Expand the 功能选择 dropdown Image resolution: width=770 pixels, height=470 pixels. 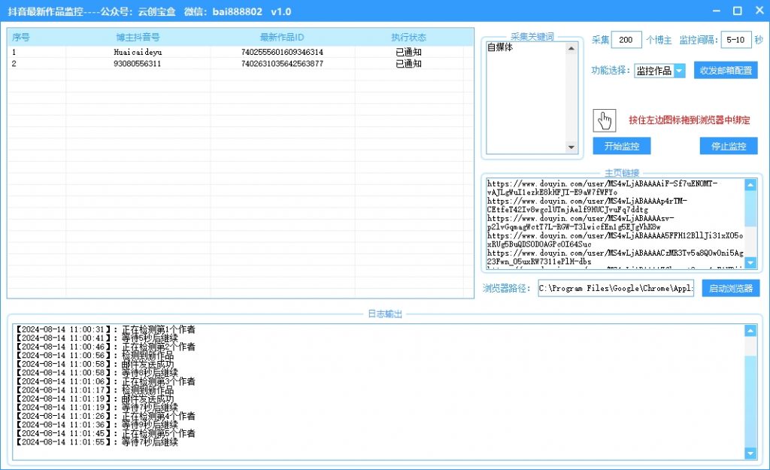pos(679,71)
